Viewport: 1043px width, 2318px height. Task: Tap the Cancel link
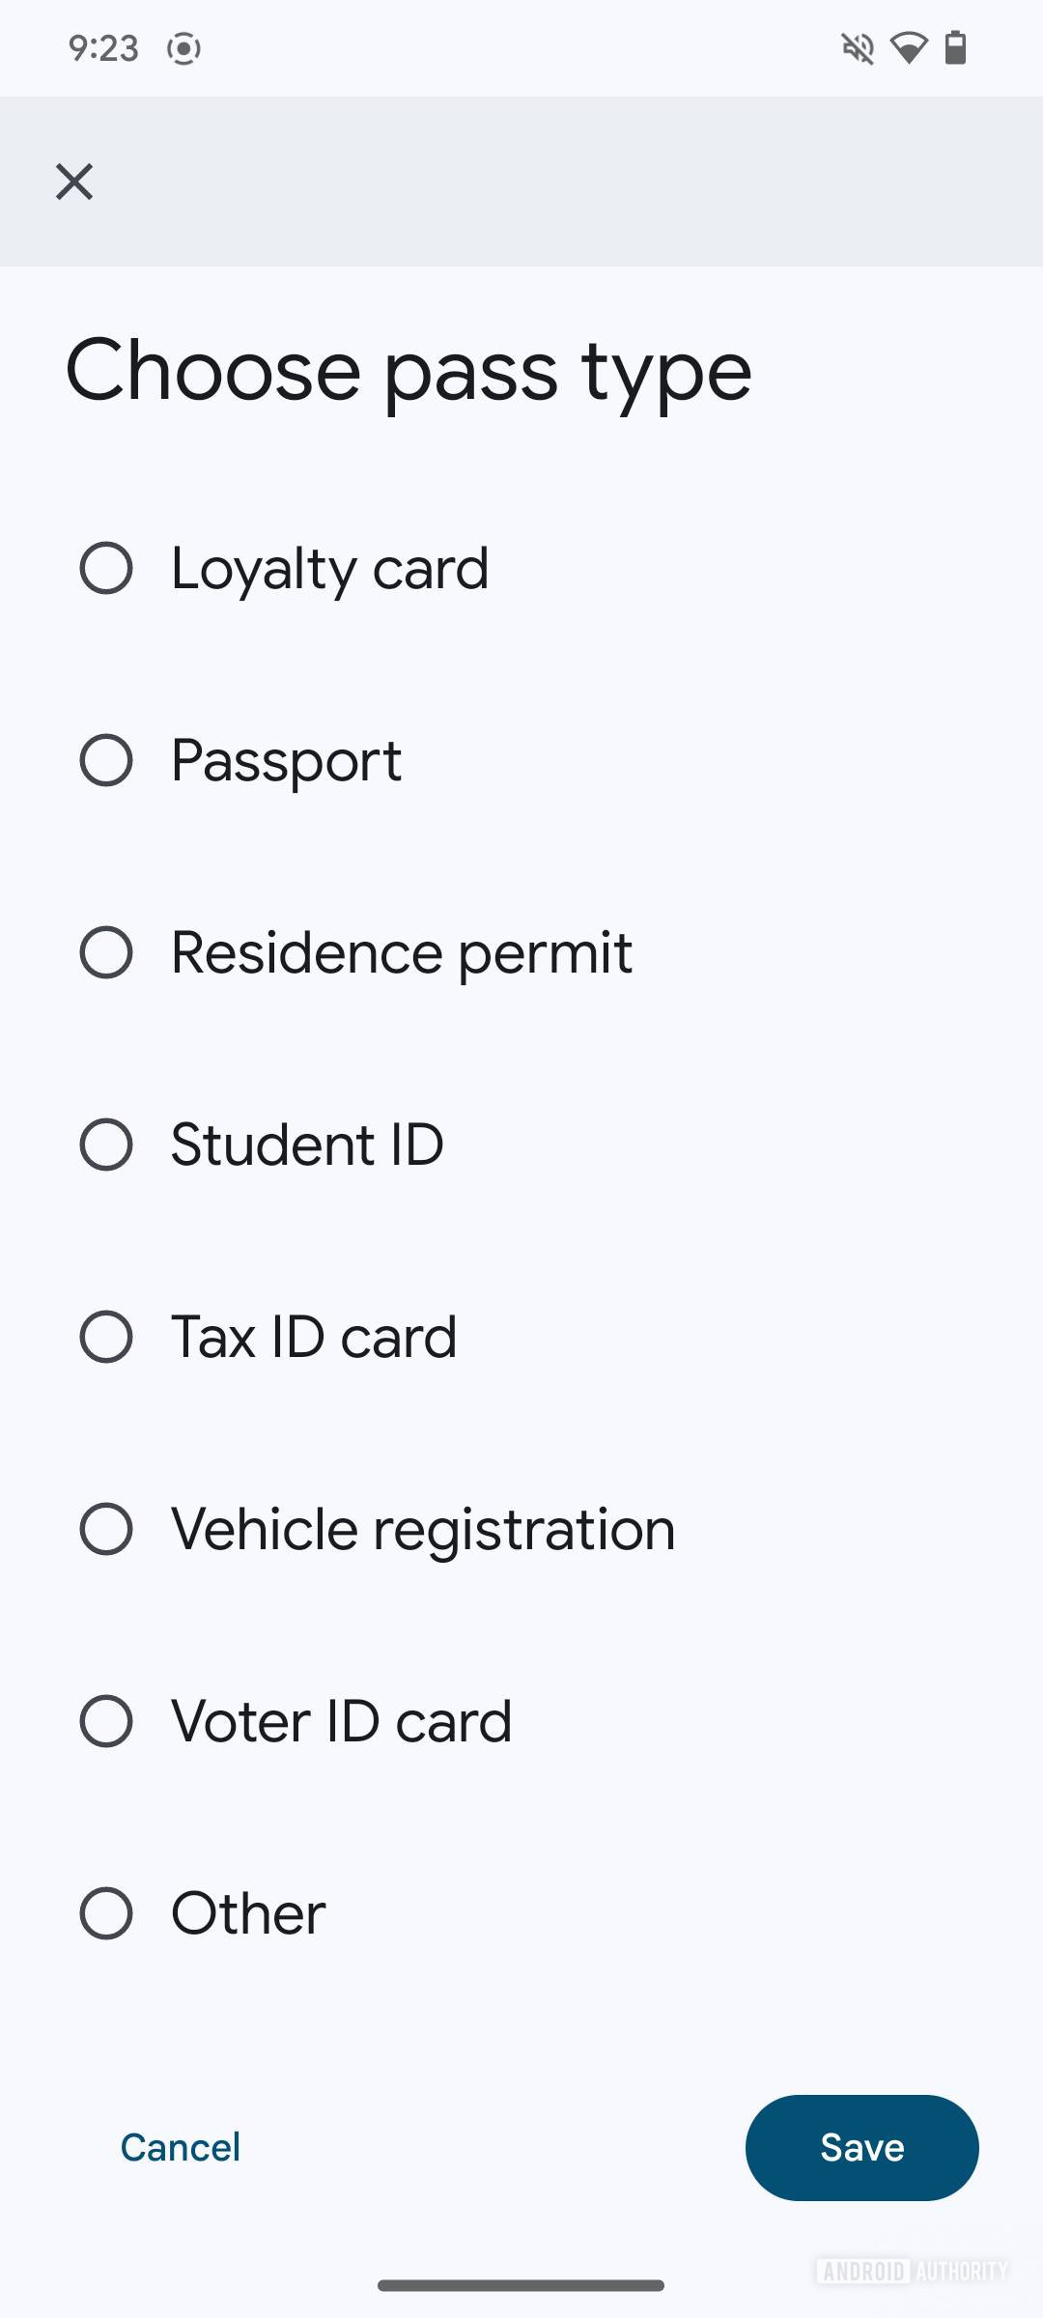[181, 2147]
